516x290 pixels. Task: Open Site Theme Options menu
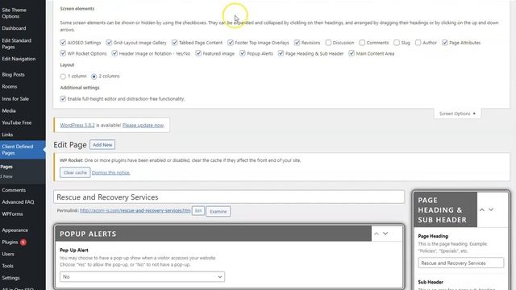click(x=15, y=13)
